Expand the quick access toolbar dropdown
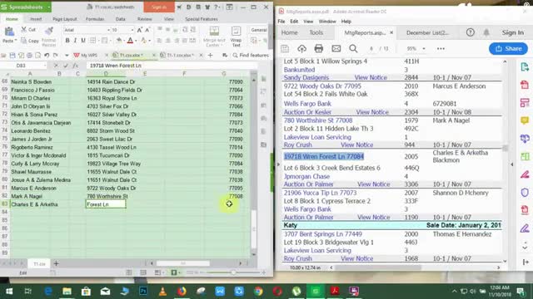The width and height of the screenshot is (533, 299). (x=67, y=55)
